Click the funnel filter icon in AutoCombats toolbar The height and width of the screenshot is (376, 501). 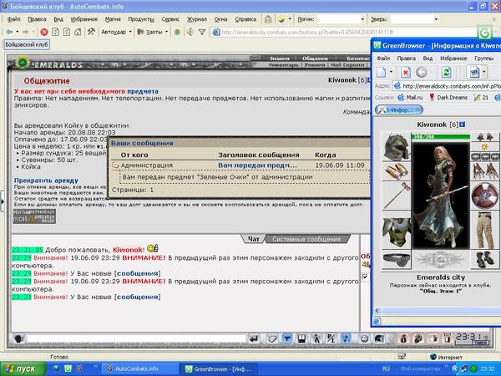click(202, 32)
